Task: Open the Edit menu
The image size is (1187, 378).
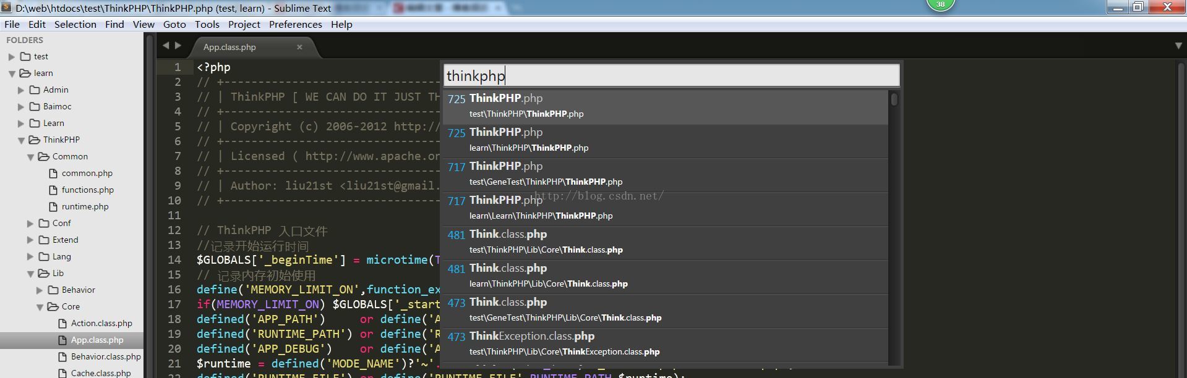Action: 37,24
